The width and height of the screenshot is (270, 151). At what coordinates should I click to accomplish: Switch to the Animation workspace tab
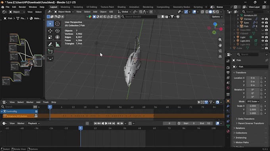tap(134, 7)
